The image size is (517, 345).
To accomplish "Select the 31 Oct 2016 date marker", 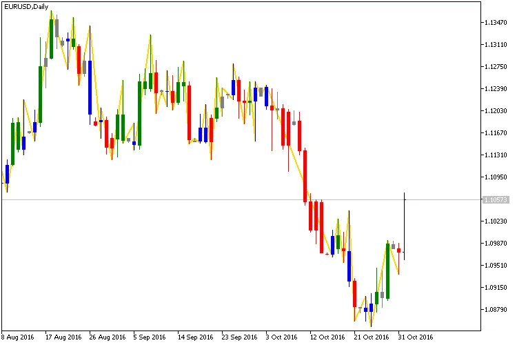I will (x=416, y=337).
